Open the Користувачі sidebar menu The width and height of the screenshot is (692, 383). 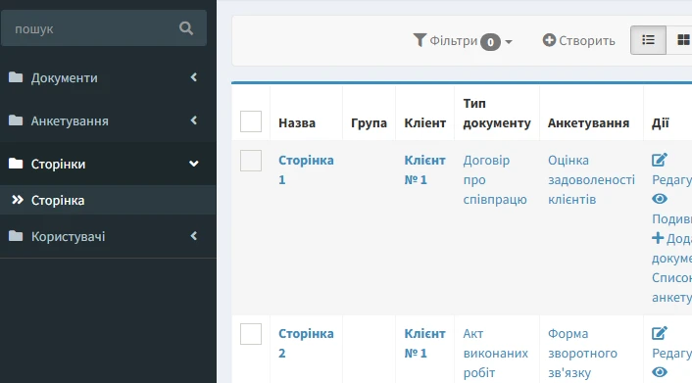(x=108, y=236)
